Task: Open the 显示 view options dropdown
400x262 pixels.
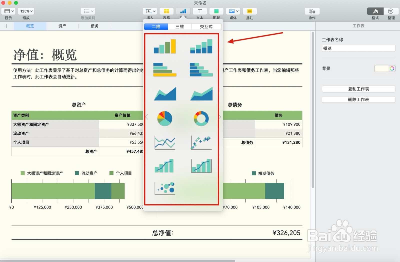Action: coord(8,11)
